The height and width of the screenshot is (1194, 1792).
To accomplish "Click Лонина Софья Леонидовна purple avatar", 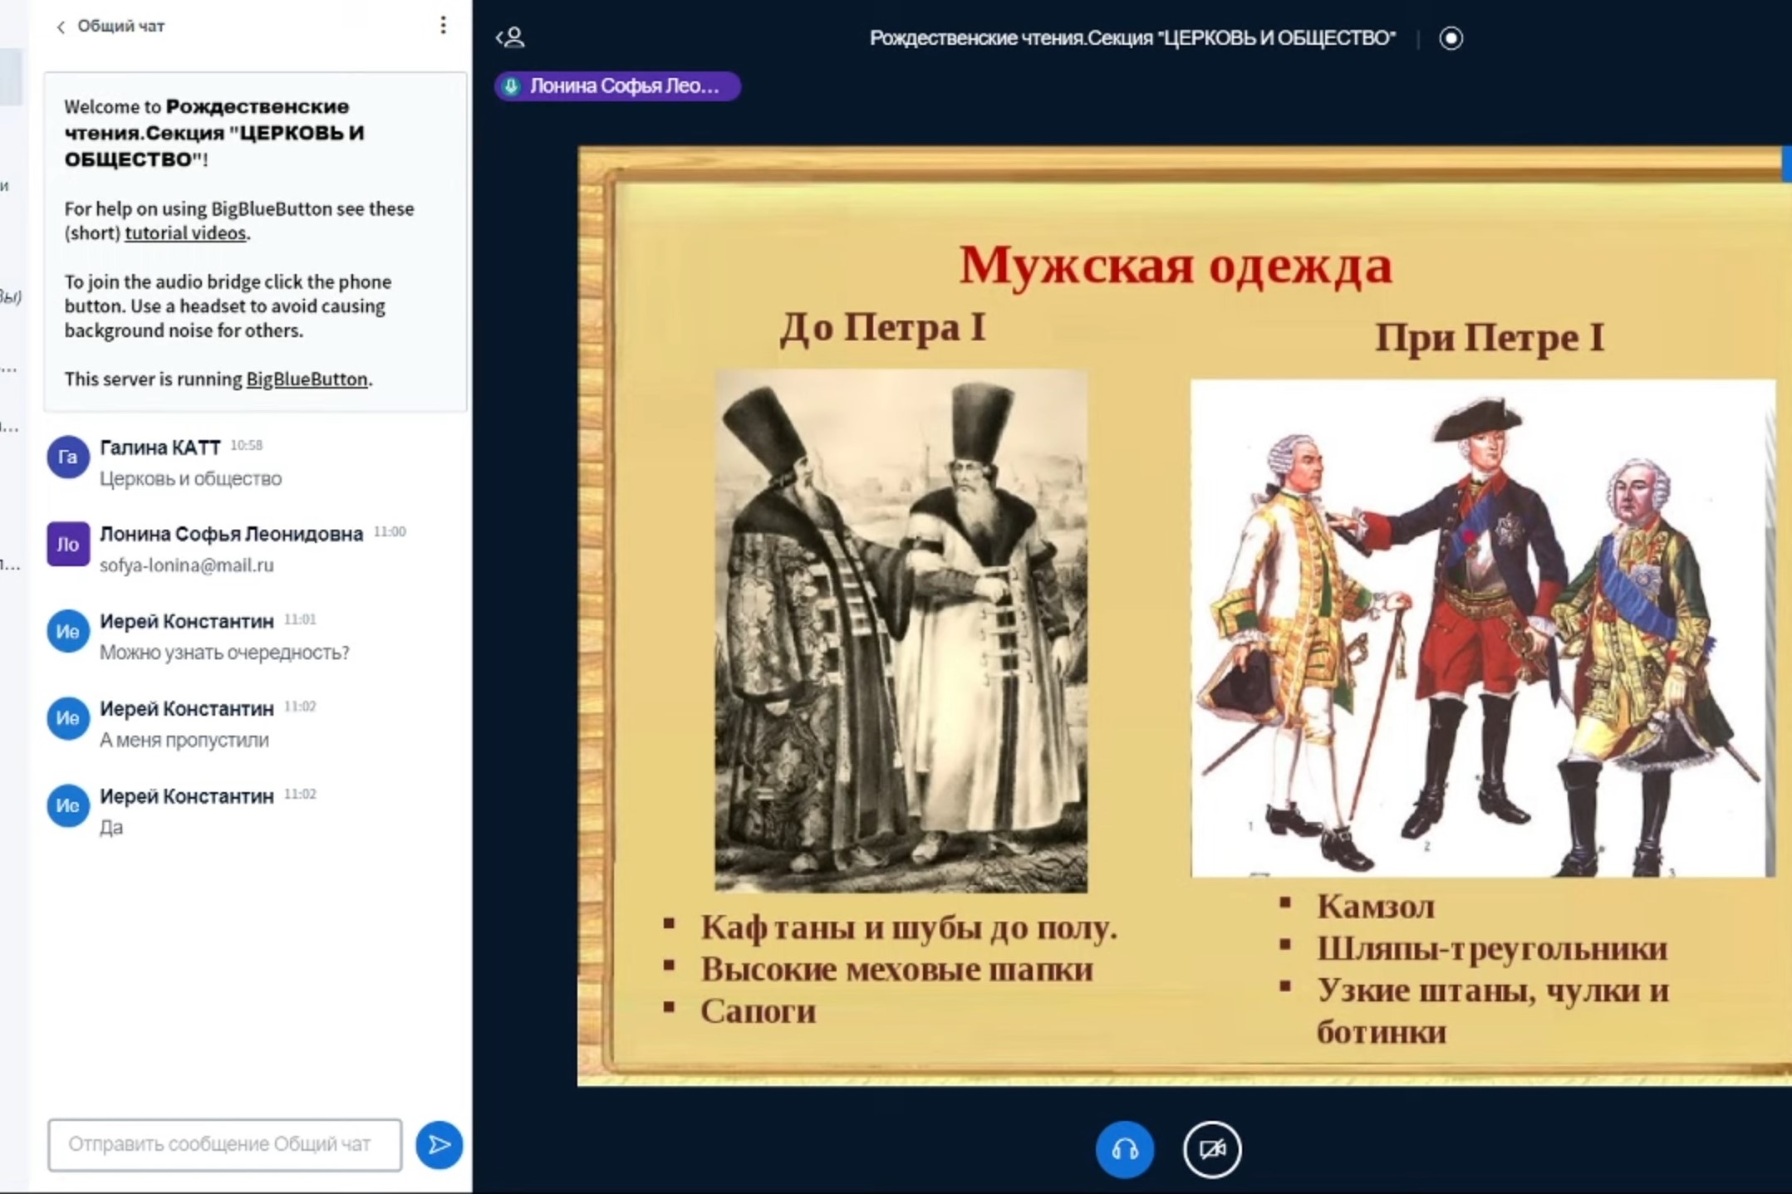I will [68, 544].
